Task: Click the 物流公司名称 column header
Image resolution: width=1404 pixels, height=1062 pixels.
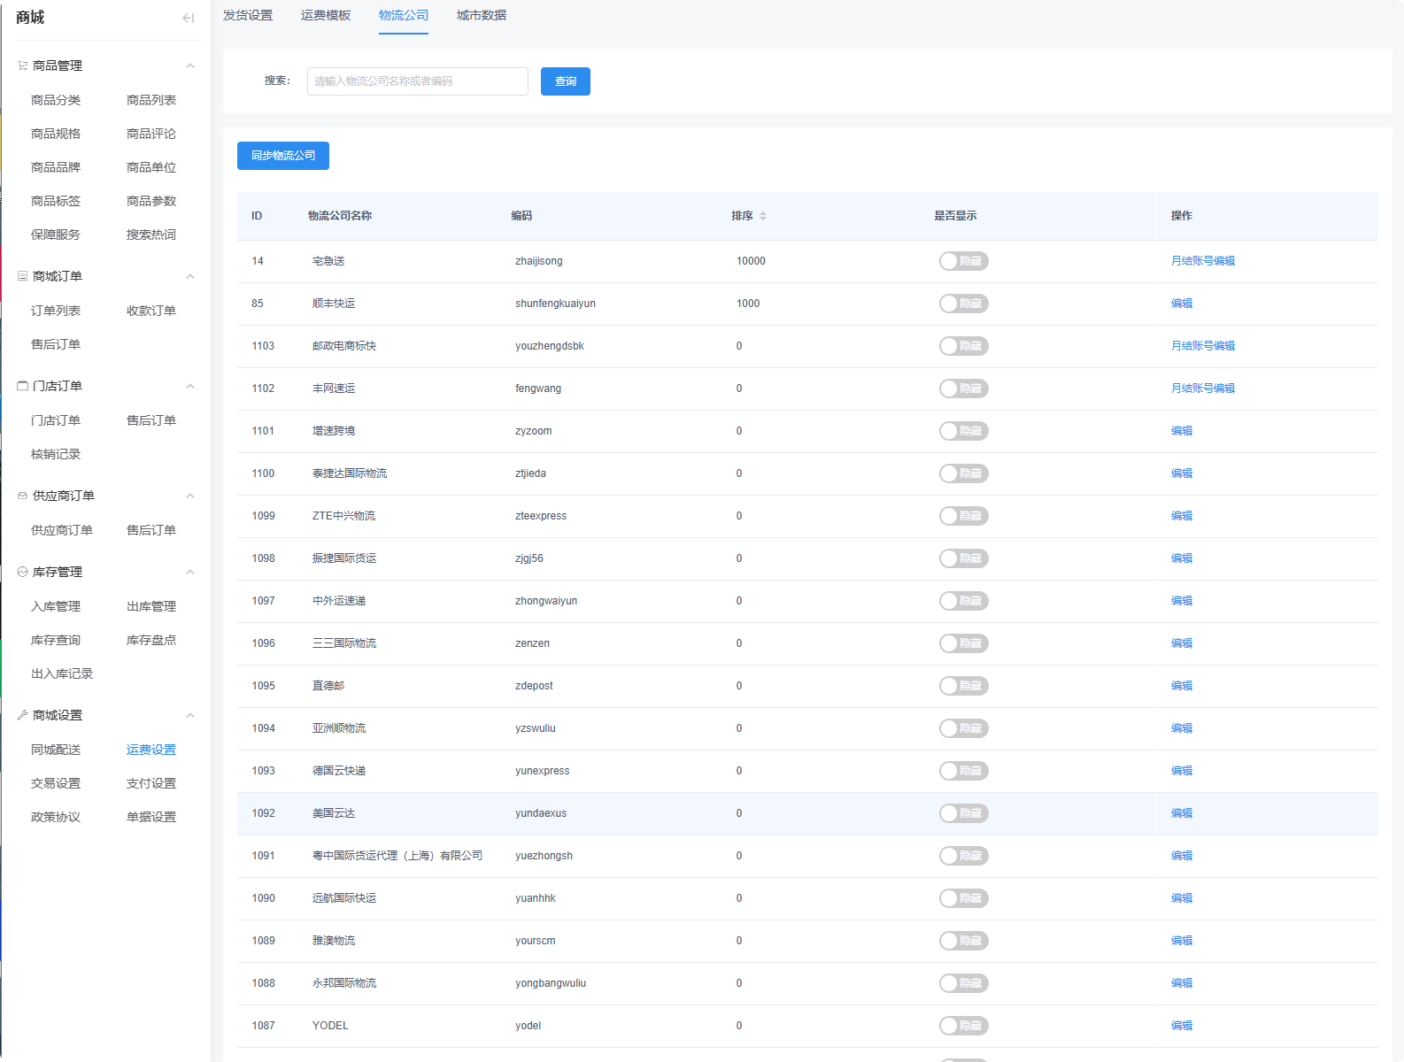Action: [x=340, y=216]
